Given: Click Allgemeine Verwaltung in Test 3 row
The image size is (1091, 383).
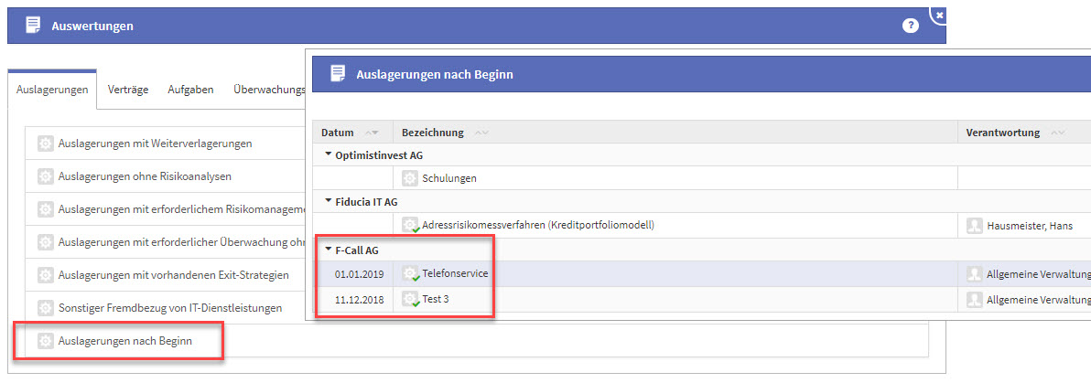Looking at the screenshot, I should 1038,300.
